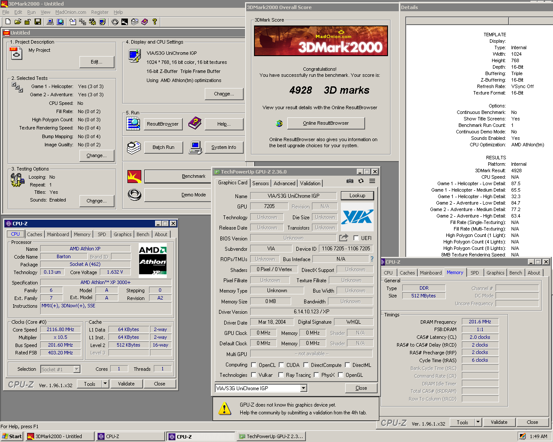Click the Testing Options toolbar icon
This screenshot has width=553, height=442.
[x=92, y=22]
